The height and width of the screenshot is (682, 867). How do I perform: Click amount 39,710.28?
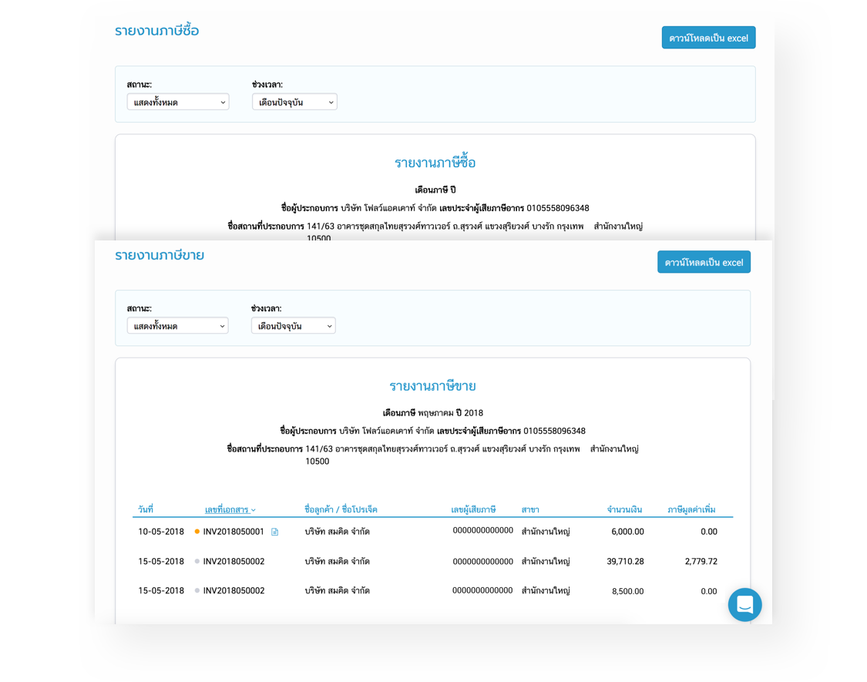click(x=625, y=562)
